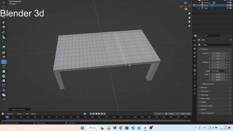Image resolution: width=233 pixels, height=131 pixels.
Task: Select the Shrink/Fatten tool
Action: [x=4, y=90]
